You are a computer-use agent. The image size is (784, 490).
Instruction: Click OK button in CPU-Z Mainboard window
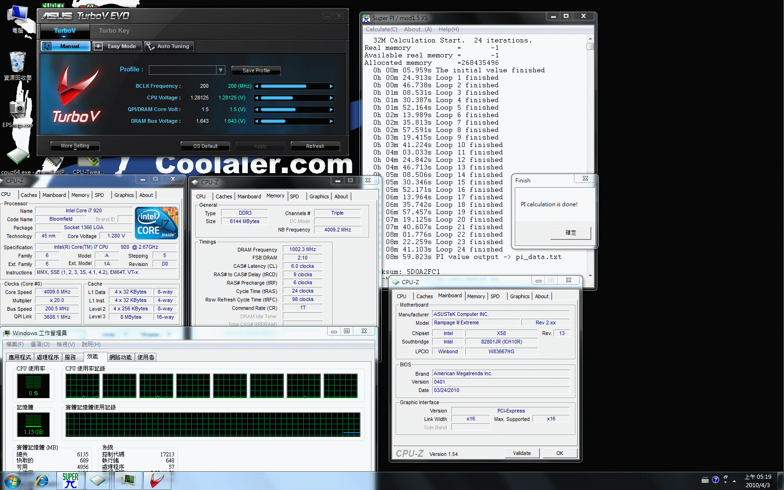tap(560, 453)
